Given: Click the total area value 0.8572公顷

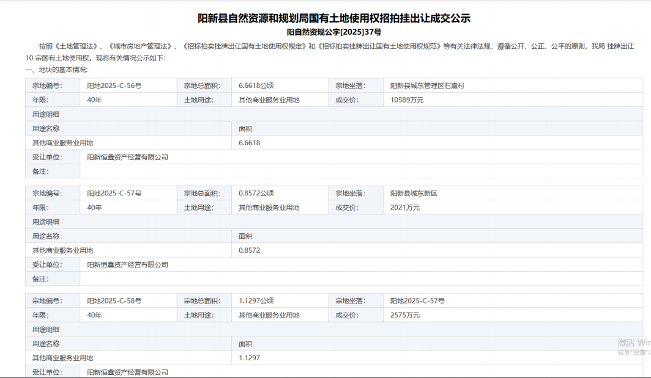Looking at the screenshot, I should tap(256, 193).
